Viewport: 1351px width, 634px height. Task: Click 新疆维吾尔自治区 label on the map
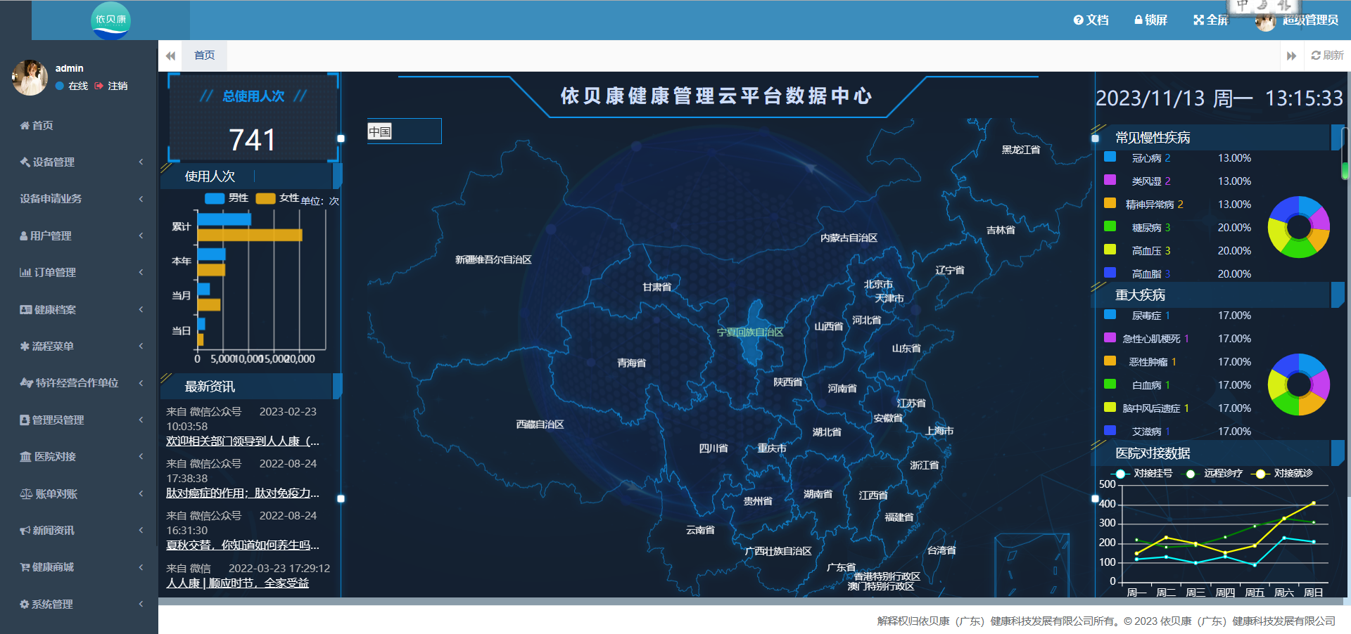(x=493, y=260)
